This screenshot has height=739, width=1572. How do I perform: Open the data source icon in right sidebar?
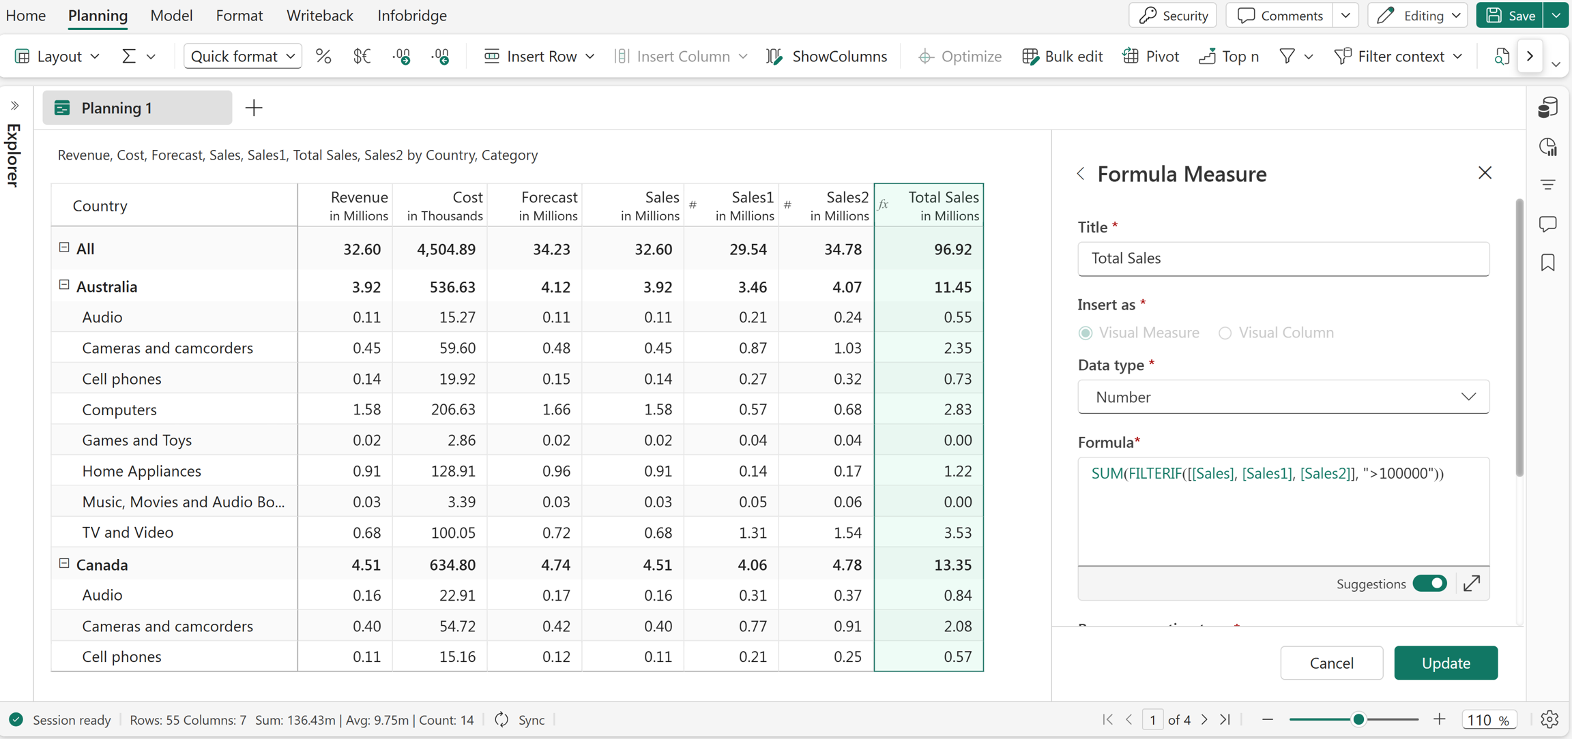tap(1548, 108)
